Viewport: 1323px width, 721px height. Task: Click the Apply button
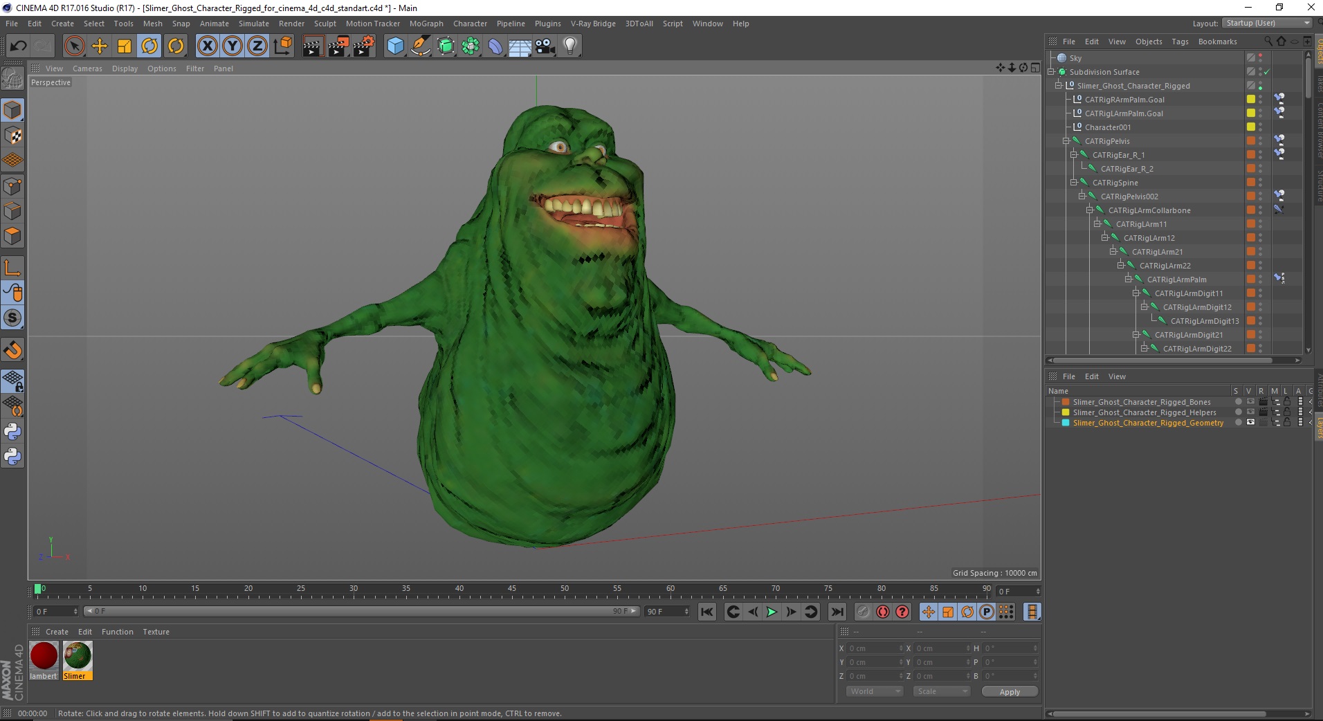[x=1010, y=692]
